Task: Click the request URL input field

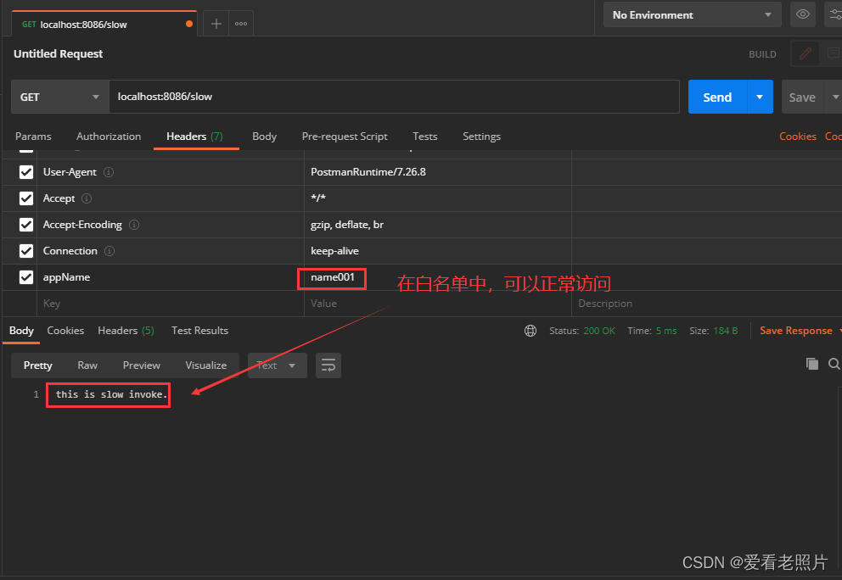Action: 394,97
